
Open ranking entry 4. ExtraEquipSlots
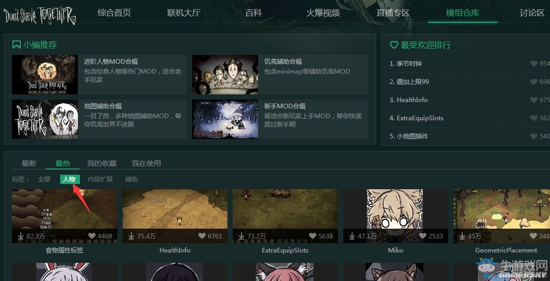pyautogui.click(x=417, y=118)
